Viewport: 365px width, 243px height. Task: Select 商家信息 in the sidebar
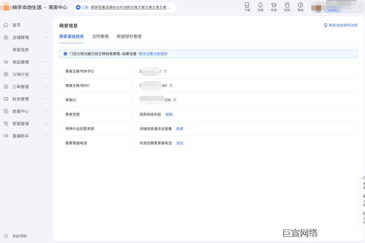point(21,50)
